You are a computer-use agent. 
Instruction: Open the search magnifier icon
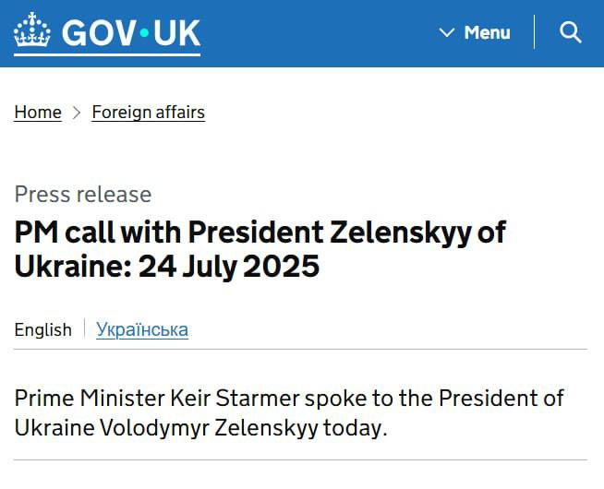click(x=571, y=32)
